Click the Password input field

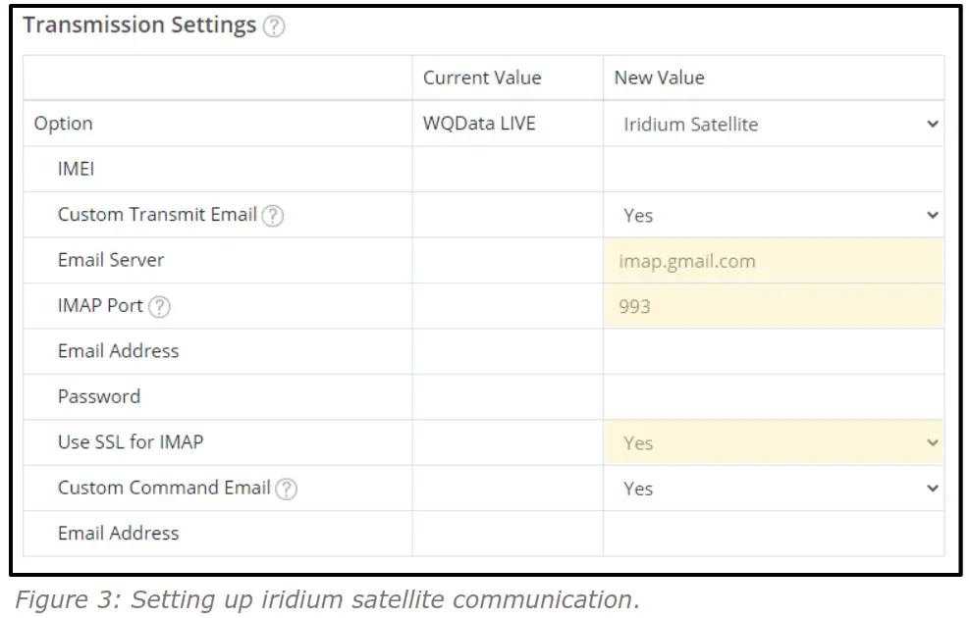point(774,397)
